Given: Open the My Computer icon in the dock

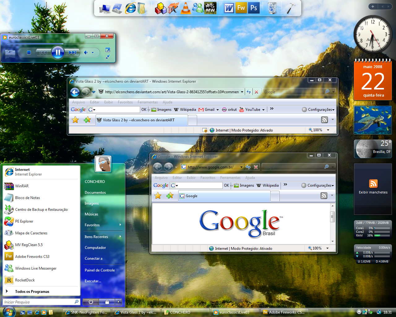Looking at the screenshot, I should 105,9.
